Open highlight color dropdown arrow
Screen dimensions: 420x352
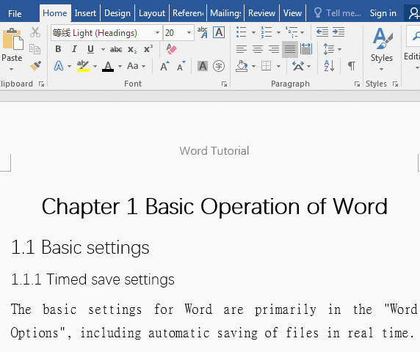click(x=95, y=66)
